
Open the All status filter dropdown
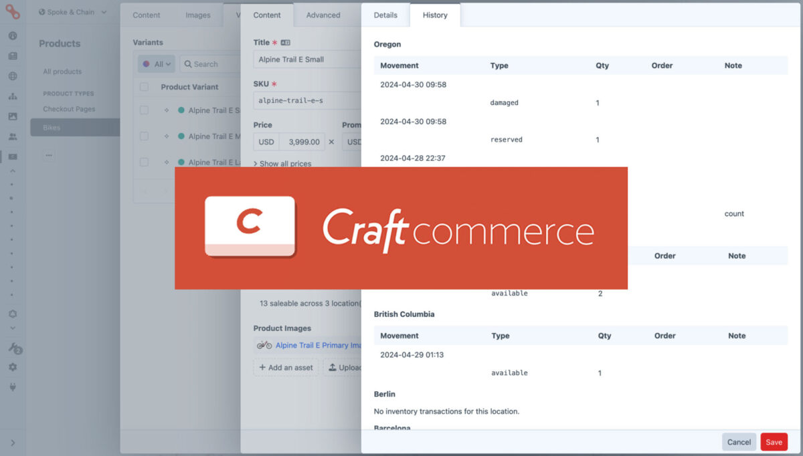pos(157,64)
